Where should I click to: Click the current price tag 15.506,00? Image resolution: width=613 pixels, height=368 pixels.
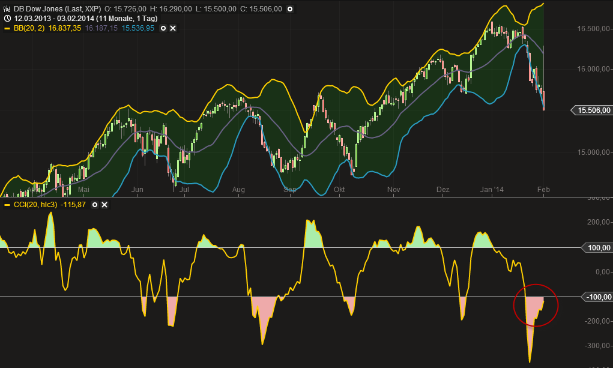(591, 110)
